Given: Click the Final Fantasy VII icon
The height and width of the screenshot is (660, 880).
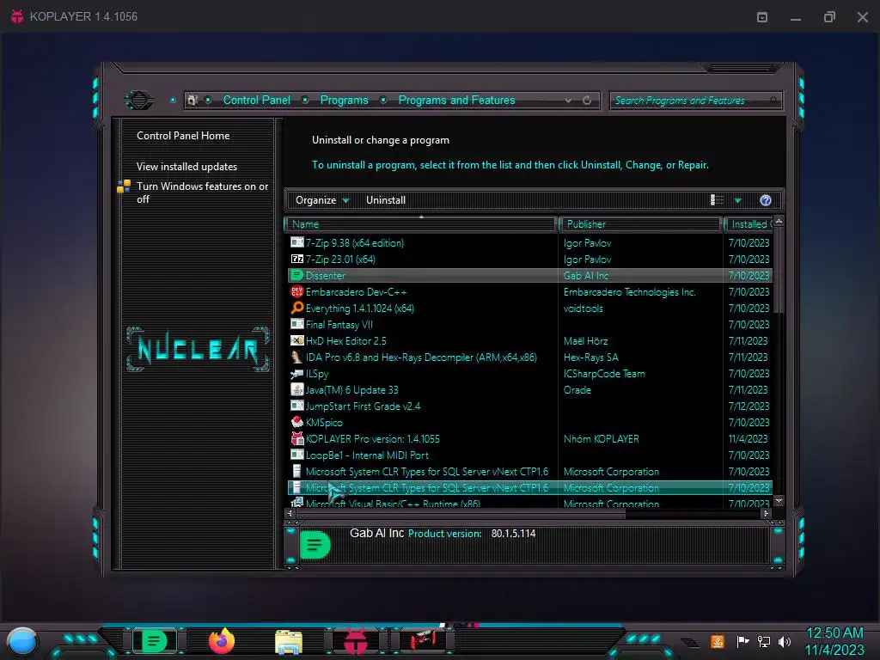Looking at the screenshot, I should (x=296, y=324).
